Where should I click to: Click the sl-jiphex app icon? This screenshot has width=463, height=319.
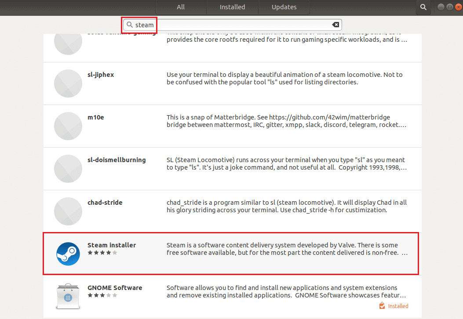click(68, 83)
